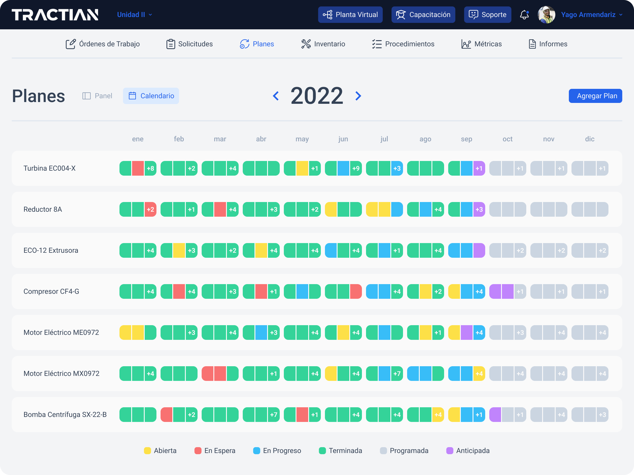Switch to the Planes tab
Image resolution: width=634 pixels, height=475 pixels.
coord(257,44)
